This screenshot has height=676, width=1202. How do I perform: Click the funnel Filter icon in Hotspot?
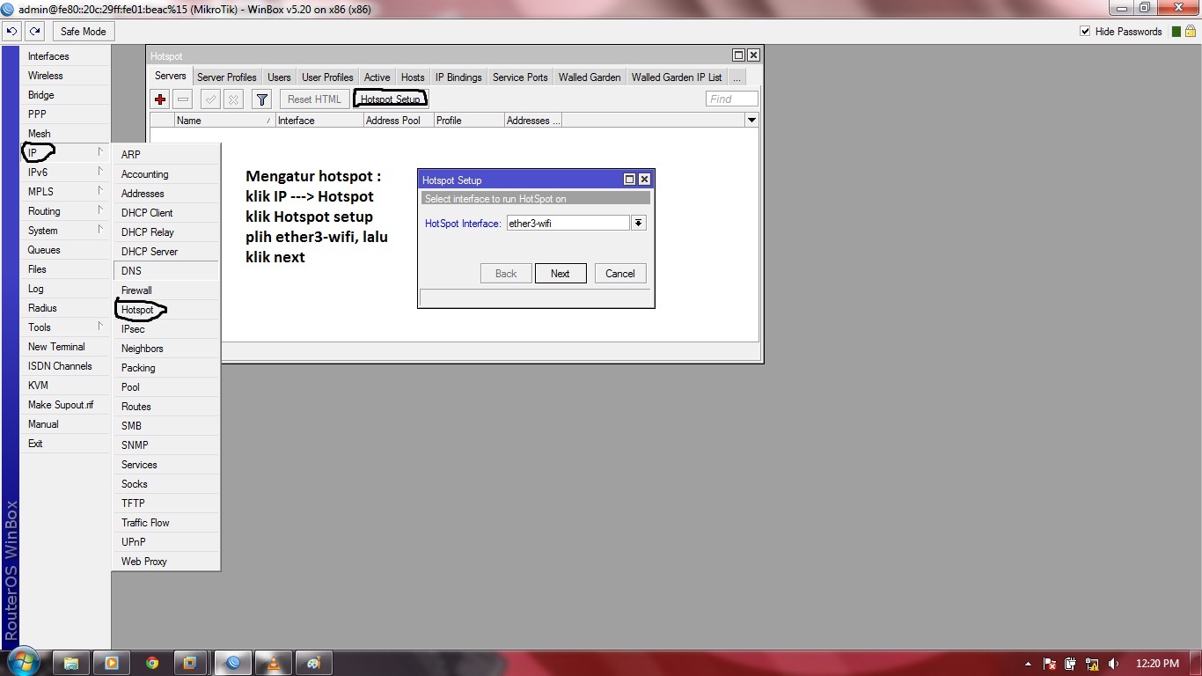click(x=261, y=99)
